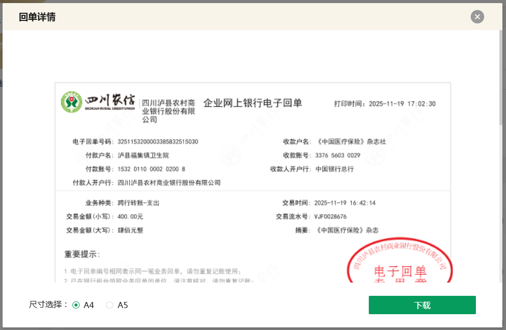Close the 回单详情 dialog with the X icon

point(477,17)
